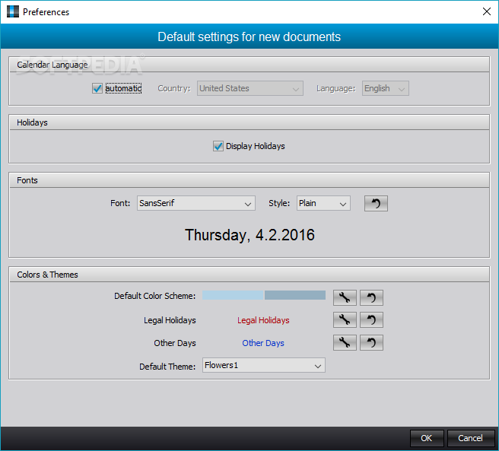Open the Country dropdown showing United States
This screenshot has width=499, height=451.
(x=249, y=88)
